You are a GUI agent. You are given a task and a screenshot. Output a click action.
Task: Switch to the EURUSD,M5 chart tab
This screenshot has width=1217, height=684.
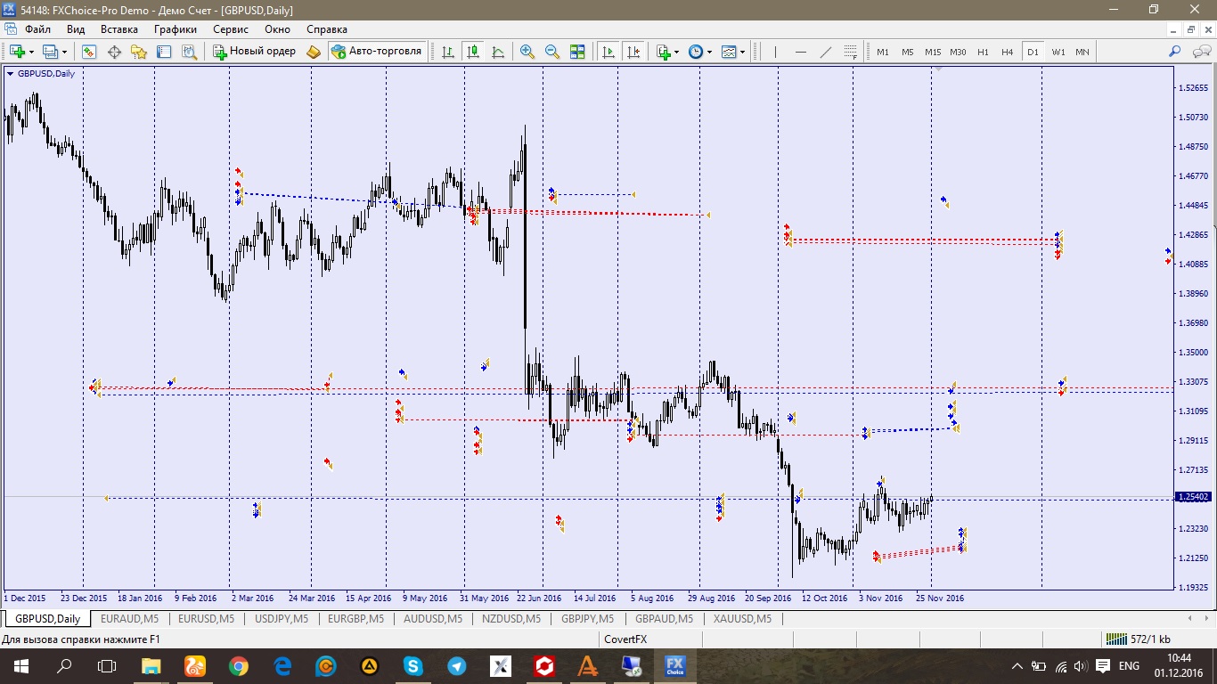pos(206,619)
